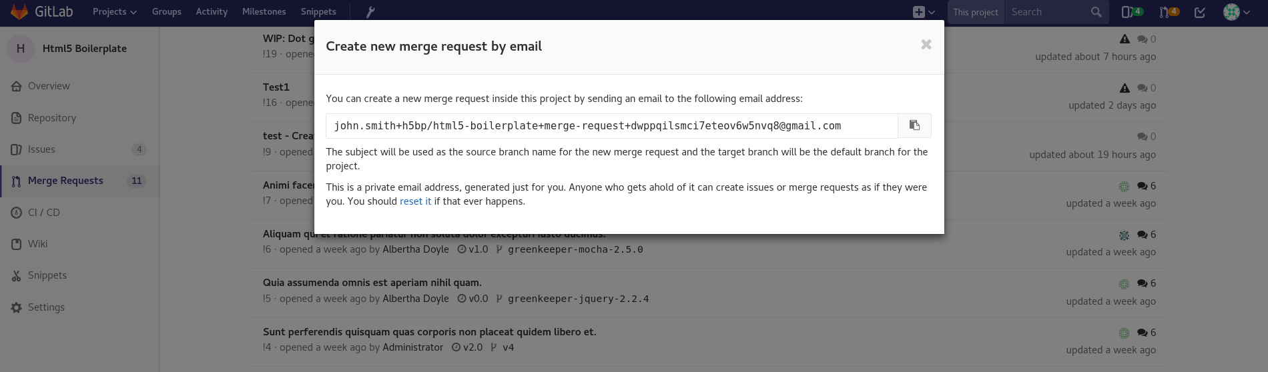1268x372 pixels.
Task: Click the email address text field
Action: pyautogui.click(x=611, y=126)
